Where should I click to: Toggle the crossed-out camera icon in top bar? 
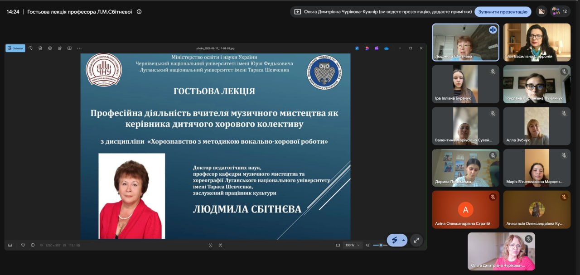(x=541, y=12)
